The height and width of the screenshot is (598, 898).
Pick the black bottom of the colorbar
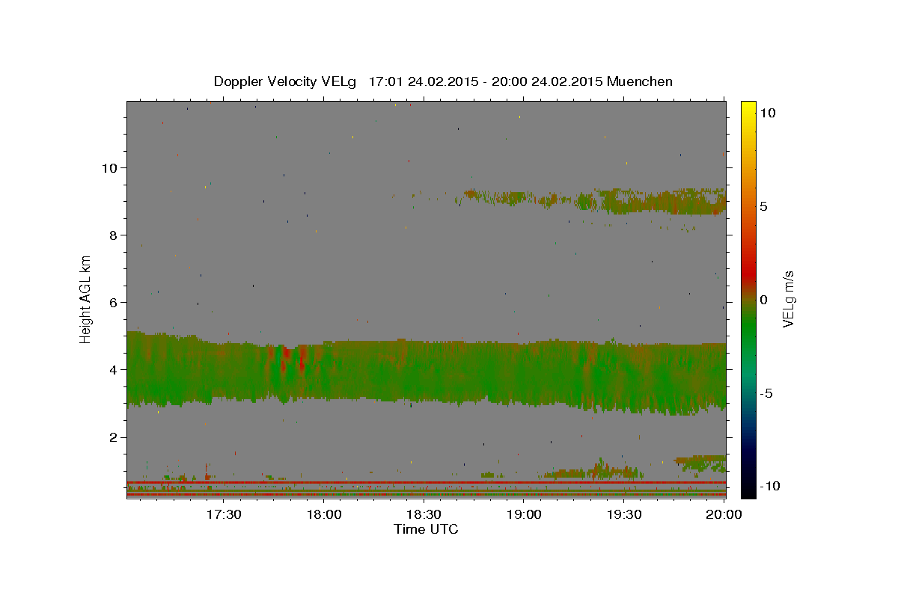click(748, 490)
